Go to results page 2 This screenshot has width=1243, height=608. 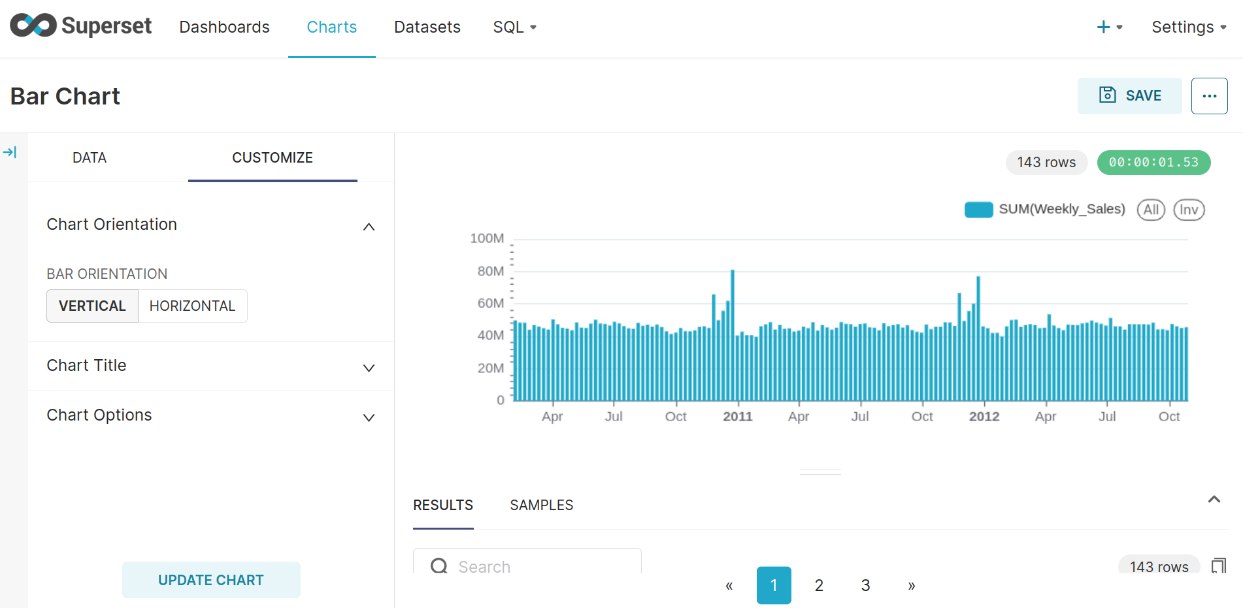(x=819, y=585)
